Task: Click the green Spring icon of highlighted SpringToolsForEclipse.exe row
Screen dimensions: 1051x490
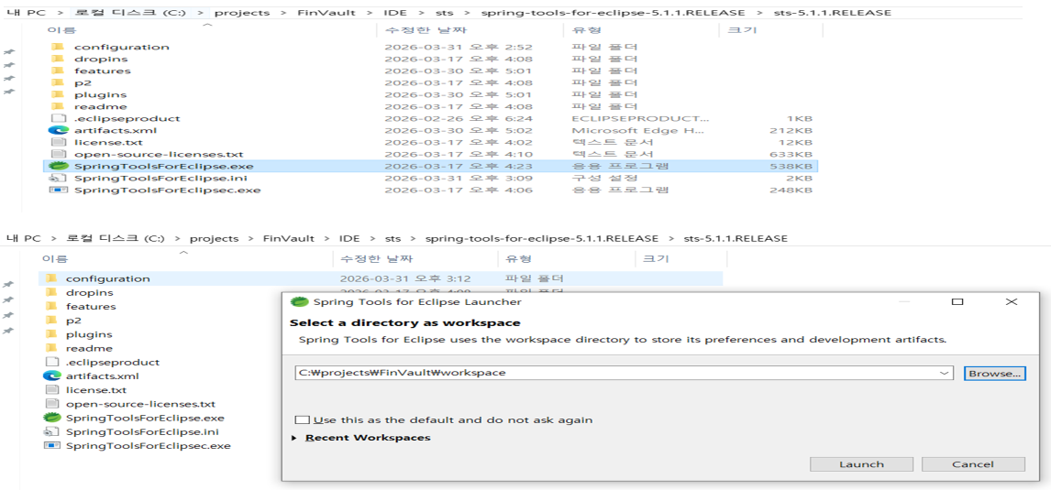Action: point(59,166)
